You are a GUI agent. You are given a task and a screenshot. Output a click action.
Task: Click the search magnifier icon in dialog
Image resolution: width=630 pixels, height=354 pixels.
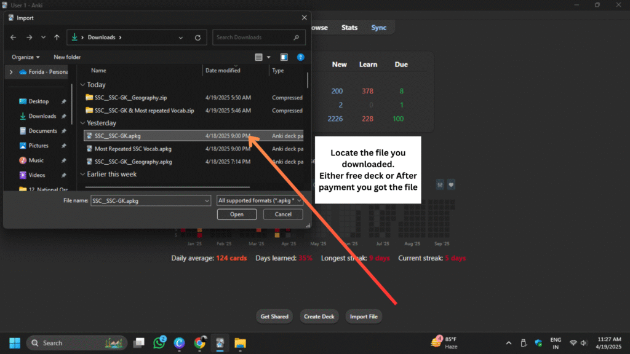tap(297, 37)
